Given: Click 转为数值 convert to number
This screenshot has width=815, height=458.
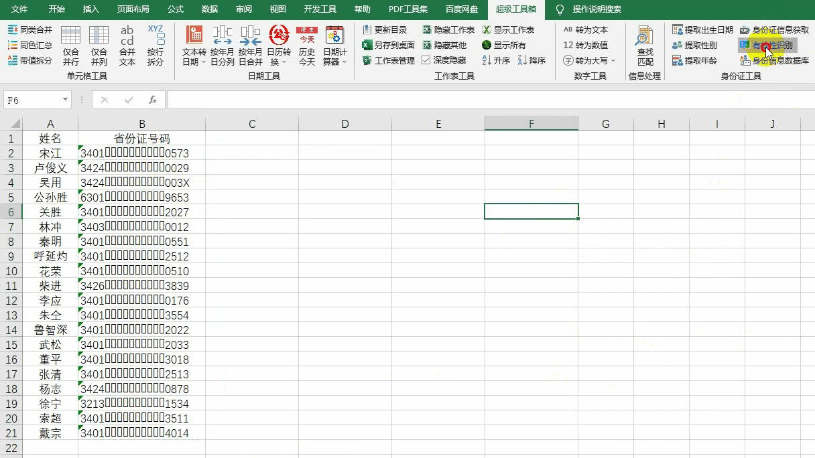Looking at the screenshot, I should (585, 46).
